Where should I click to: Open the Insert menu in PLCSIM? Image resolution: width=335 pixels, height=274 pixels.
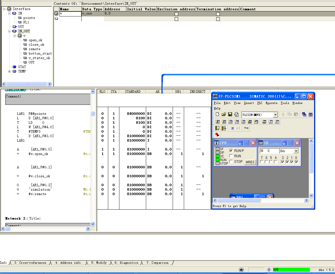(x=249, y=103)
